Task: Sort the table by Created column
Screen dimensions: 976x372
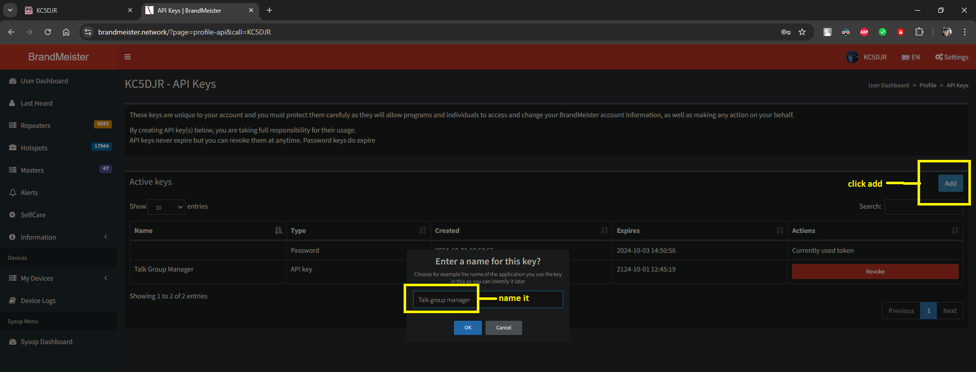Action: tap(522, 231)
